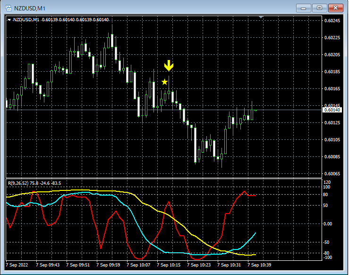This screenshot has width=349, height=275.
Task: Click the 7 Sep 09:43 time label
Action: point(48,265)
